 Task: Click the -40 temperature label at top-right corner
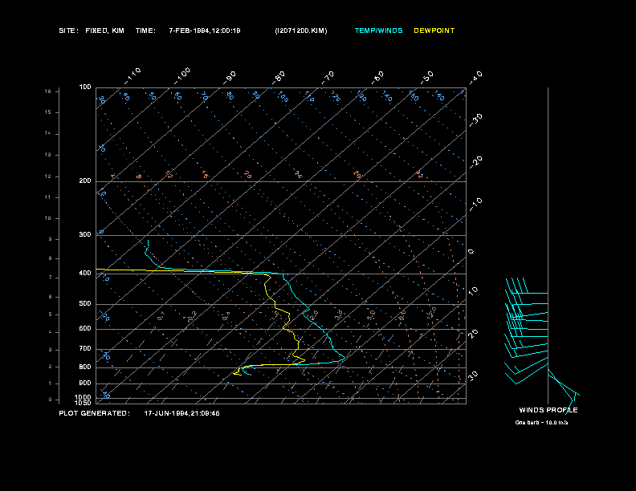475,77
